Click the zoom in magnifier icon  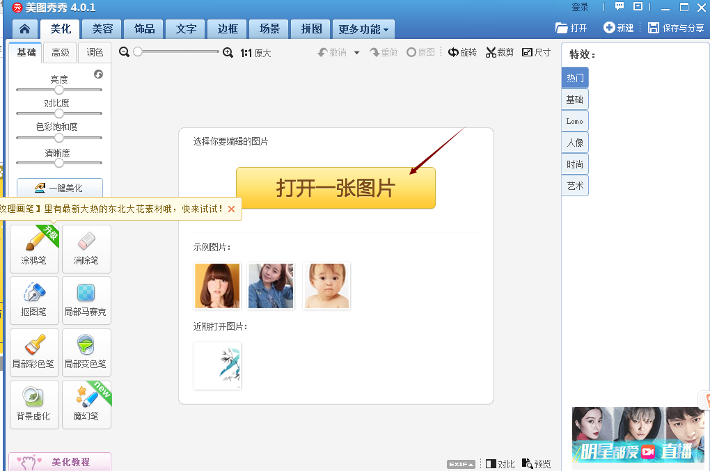coord(228,53)
